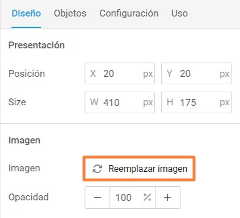Click the X position input field
This screenshot has width=240, height=218.
(120, 73)
